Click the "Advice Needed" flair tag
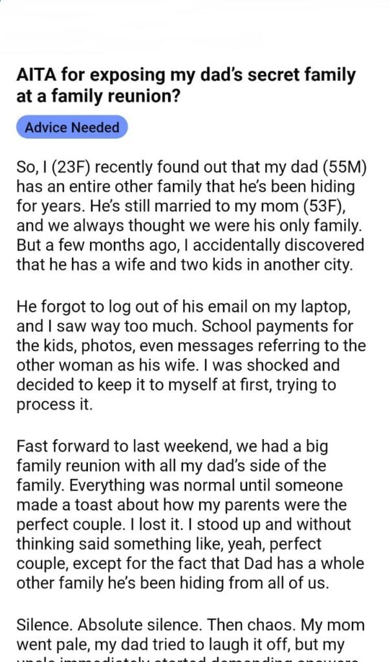 (72, 127)
